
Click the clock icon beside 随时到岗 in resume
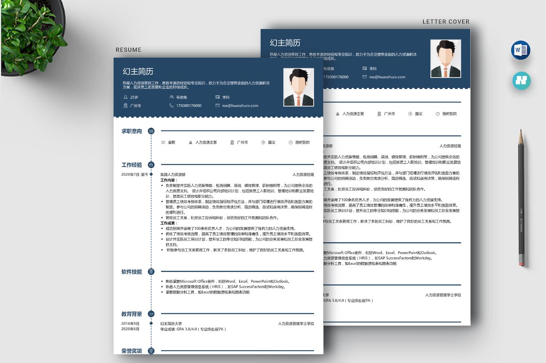(291, 142)
